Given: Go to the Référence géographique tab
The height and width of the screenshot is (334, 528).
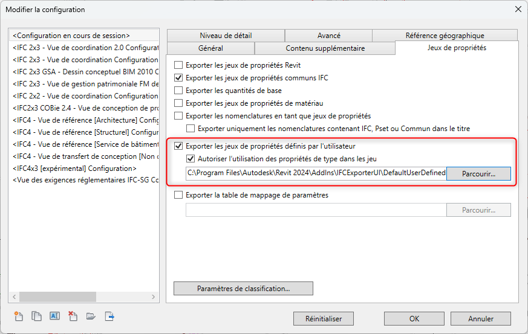Looking at the screenshot, I should [445, 36].
